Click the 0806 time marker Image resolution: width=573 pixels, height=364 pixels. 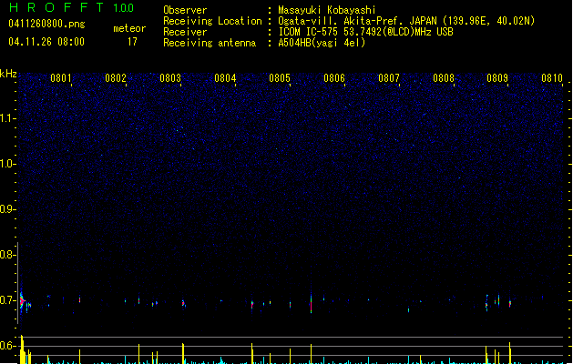[x=334, y=78]
